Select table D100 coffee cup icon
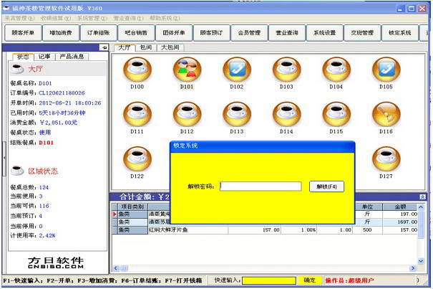433x289 pixels. [x=137, y=70]
